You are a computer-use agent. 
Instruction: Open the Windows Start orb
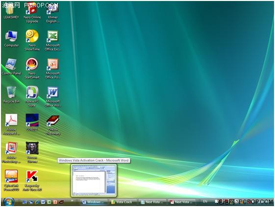point(9,202)
